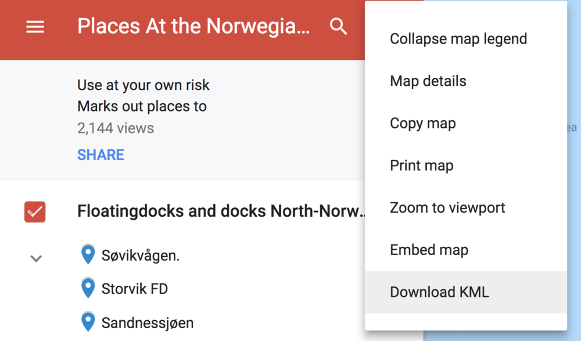Click the Floatingdocks and docks North-Norw layer title
Screen dimensions: 581x341
pos(221,211)
